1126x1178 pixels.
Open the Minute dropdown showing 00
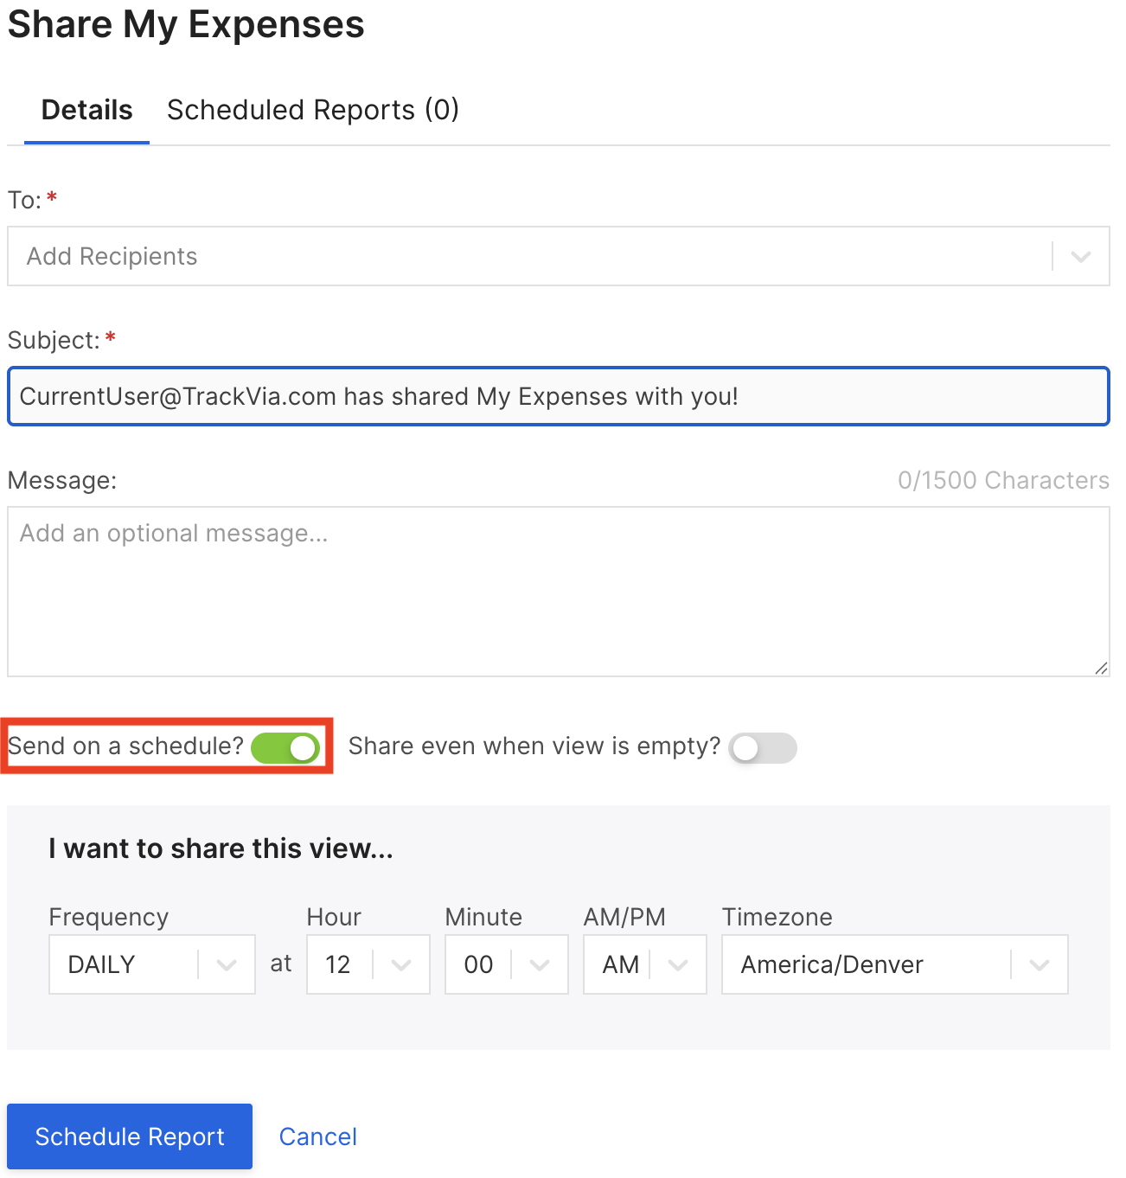pyautogui.click(x=507, y=964)
